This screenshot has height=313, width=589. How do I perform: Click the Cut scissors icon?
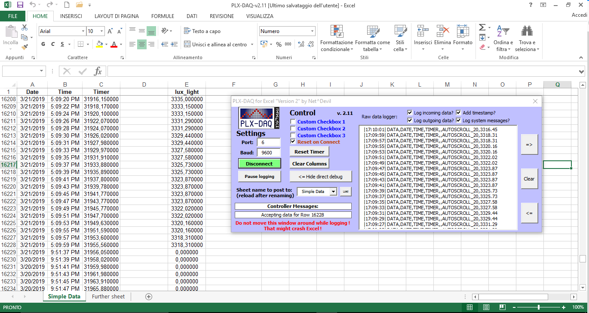25,28
